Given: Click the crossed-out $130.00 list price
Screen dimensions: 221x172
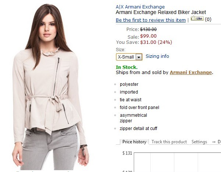Looking at the screenshot, I should pyautogui.click(x=148, y=29).
